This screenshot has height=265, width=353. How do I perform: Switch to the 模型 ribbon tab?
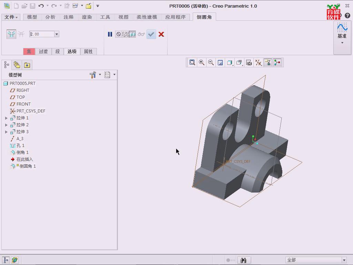[32, 17]
